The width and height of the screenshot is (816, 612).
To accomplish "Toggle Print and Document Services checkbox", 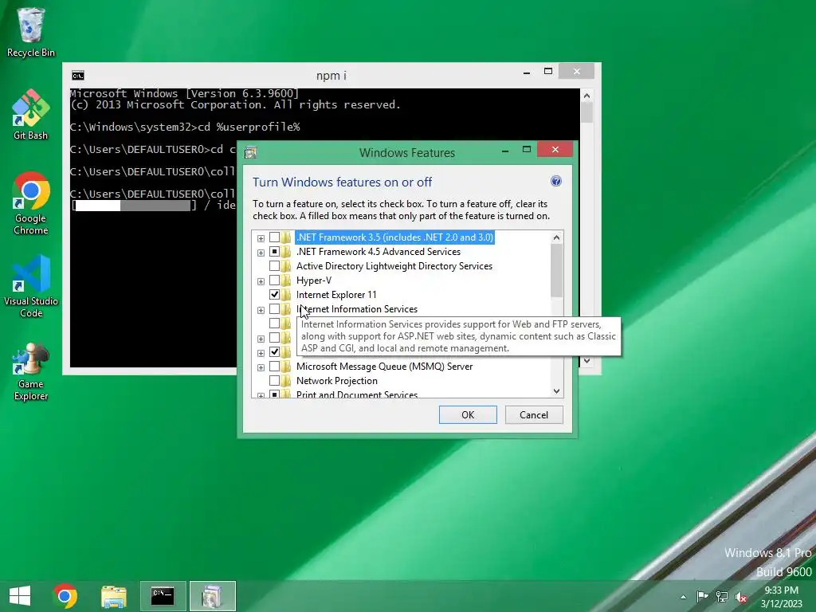I will [274, 394].
